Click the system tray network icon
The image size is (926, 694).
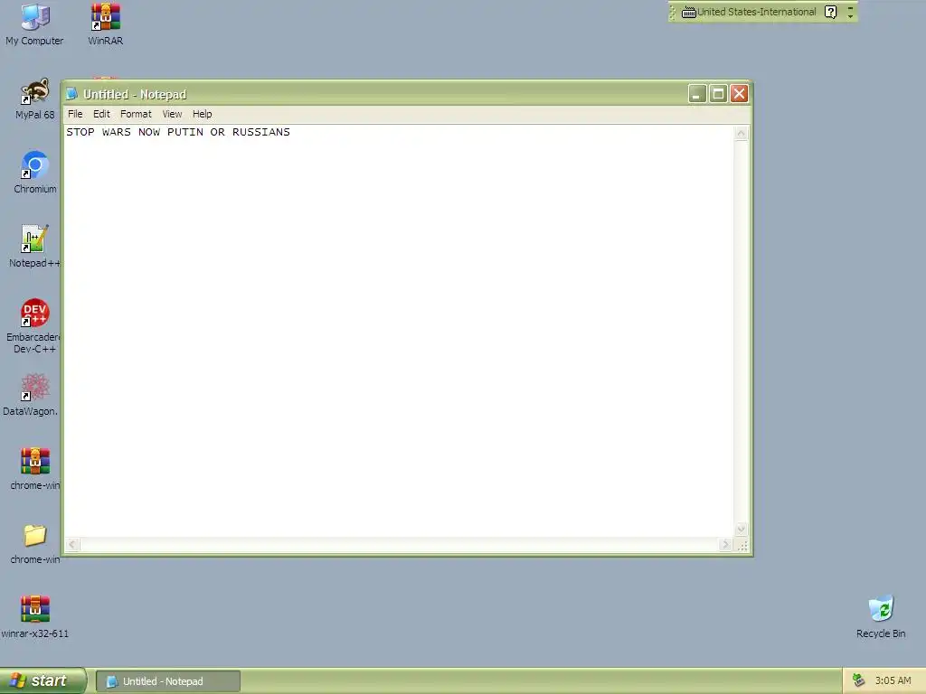click(x=859, y=680)
